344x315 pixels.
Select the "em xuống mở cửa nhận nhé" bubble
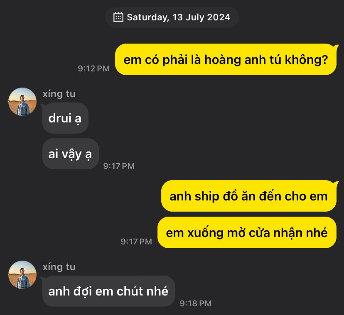[247, 232]
